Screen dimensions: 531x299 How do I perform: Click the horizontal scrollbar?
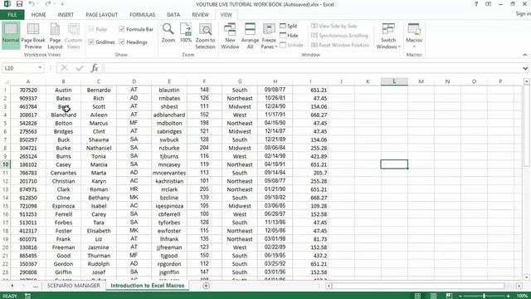(x=418, y=286)
